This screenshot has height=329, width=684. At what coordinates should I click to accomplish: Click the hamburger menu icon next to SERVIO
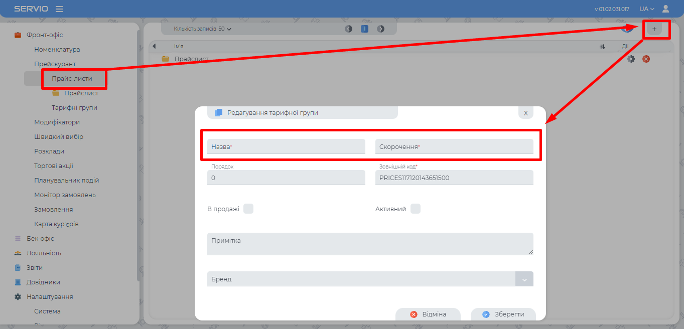[59, 9]
